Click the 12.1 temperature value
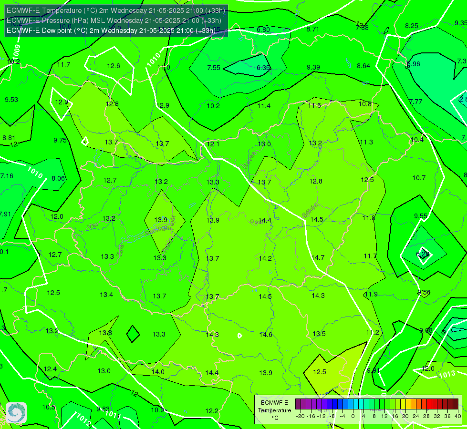467x429 pixels. [213, 144]
